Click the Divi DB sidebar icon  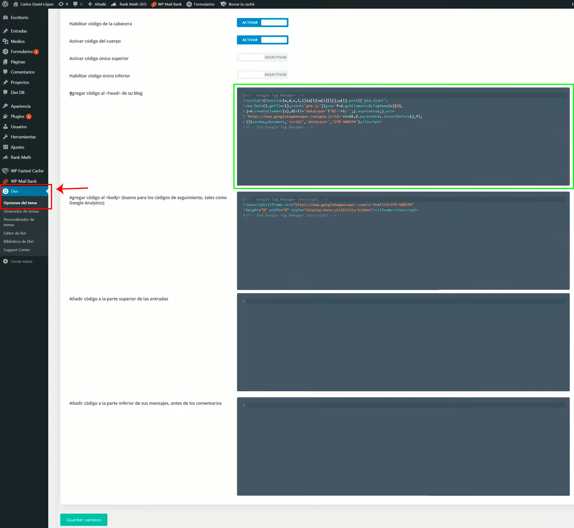(x=5, y=93)
